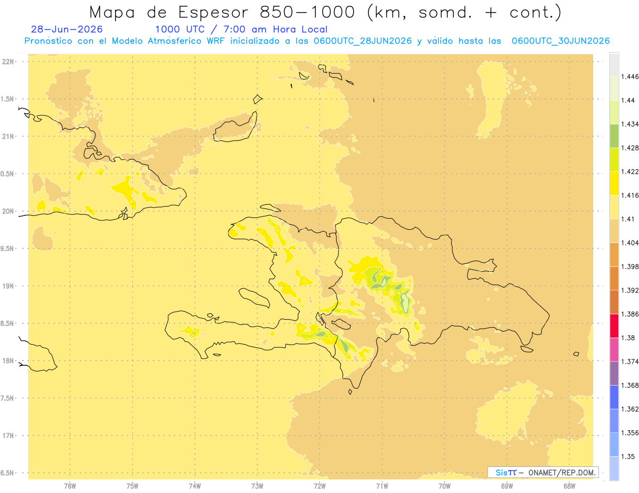Click the 70W longitude label
This screenshot has width=639, height=493.
(x=445, y=486)
